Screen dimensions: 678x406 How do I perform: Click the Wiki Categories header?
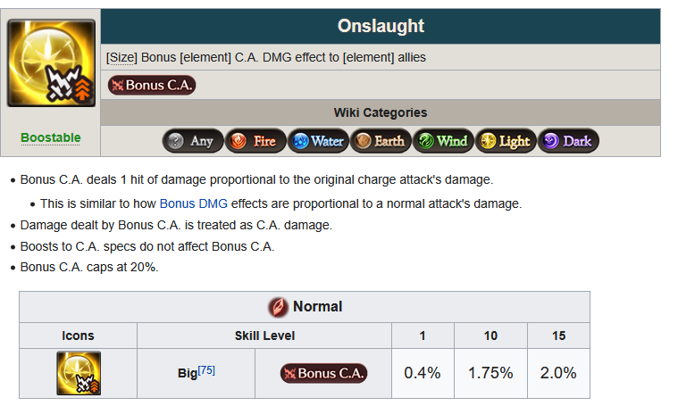pos(381,112)
